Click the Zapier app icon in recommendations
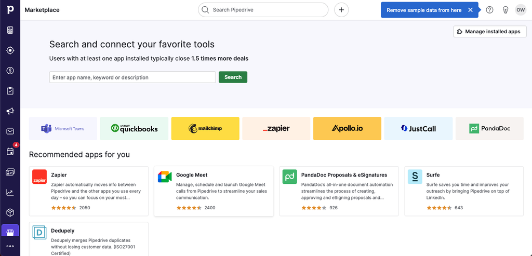 click(39, 177)
